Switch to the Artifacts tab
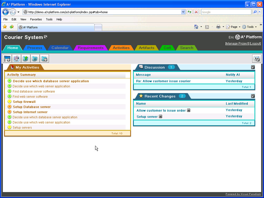Viewport: 264px width, 198px height. [x=146, y=48]
